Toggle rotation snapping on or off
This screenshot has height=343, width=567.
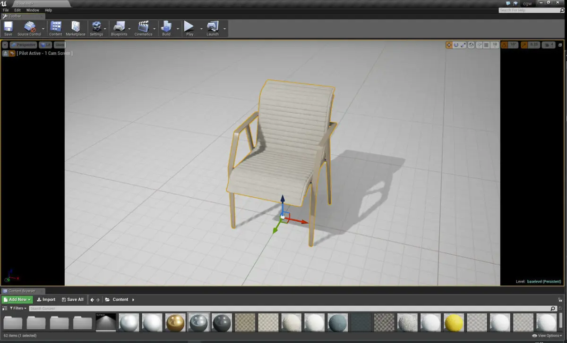(x=504, y=45)
